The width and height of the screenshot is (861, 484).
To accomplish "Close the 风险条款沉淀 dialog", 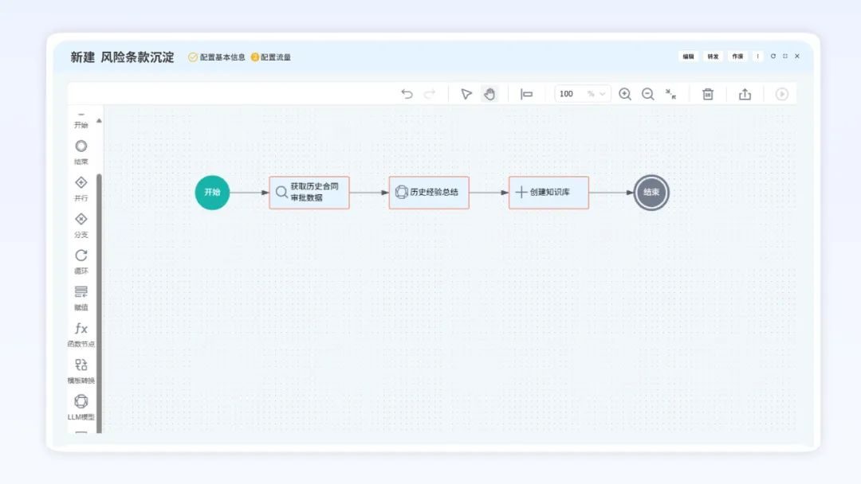I will click(797, 57).
